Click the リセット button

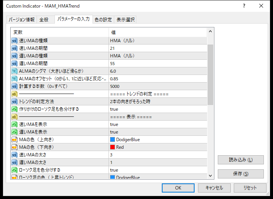(250, 188)
